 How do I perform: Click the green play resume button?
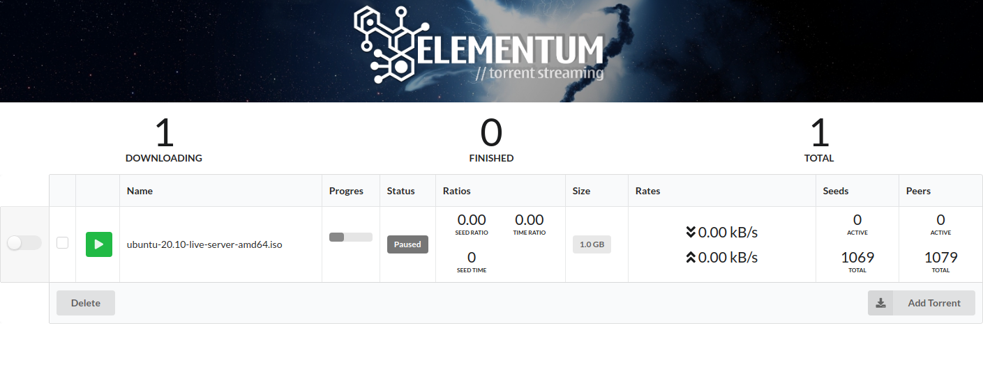98,244
